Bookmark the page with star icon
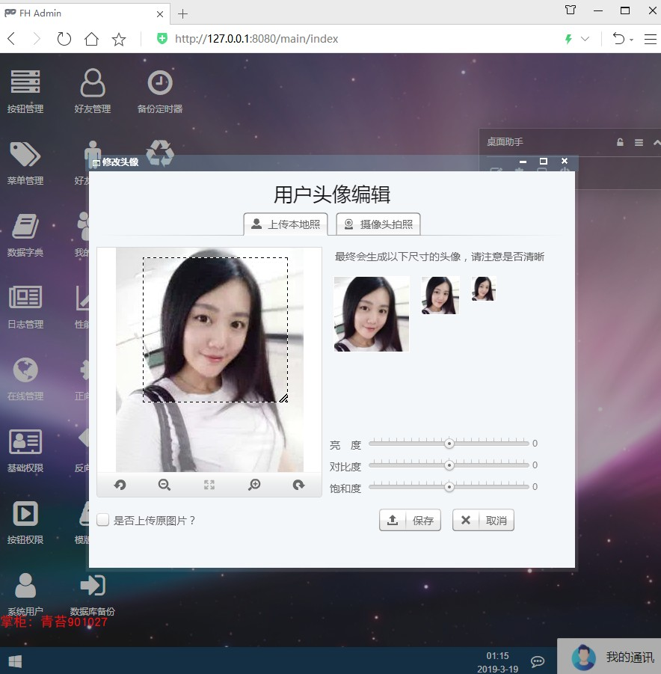661x674 pixels. point(119,39)
